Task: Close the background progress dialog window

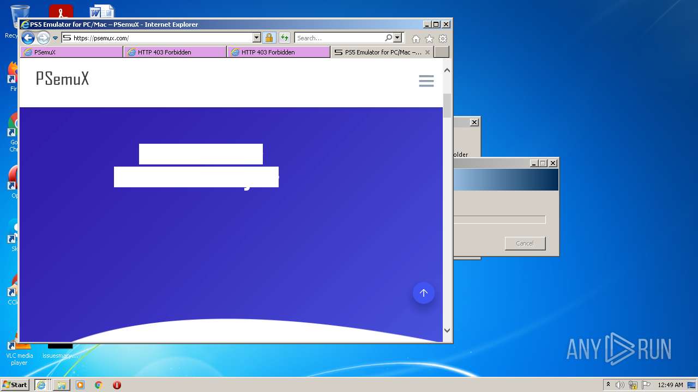Action: [553, 163]
